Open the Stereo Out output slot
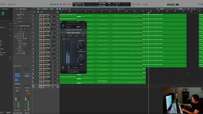203x114 pixels. pos(17,84)
